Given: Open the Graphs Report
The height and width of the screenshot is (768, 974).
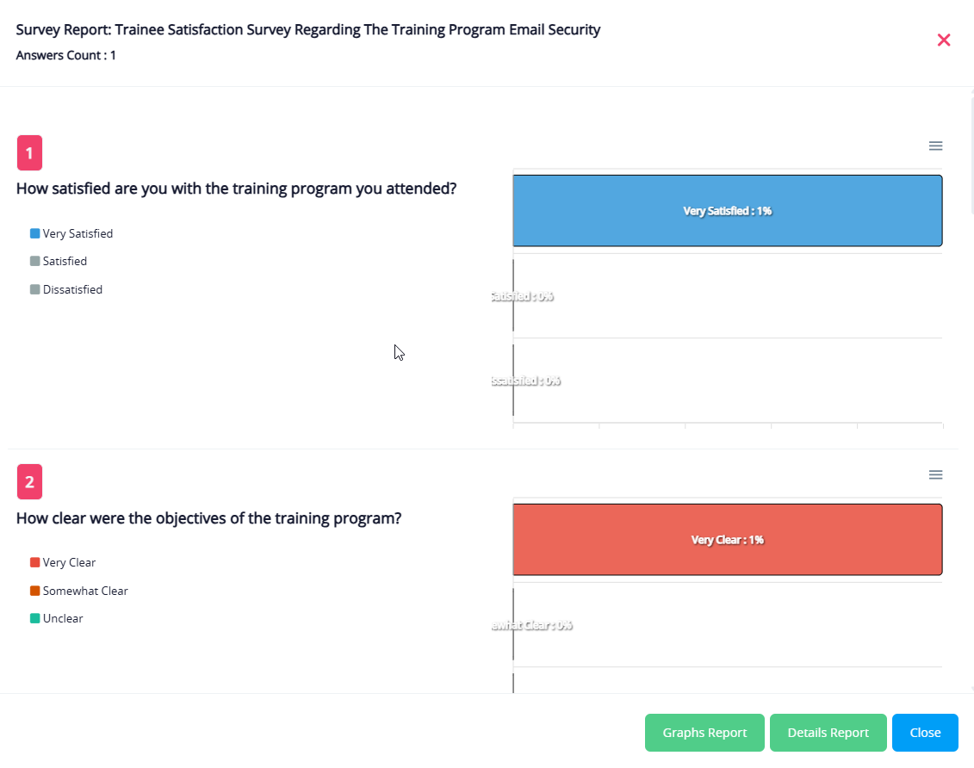Looking at the screenshot, I should 704,733.
